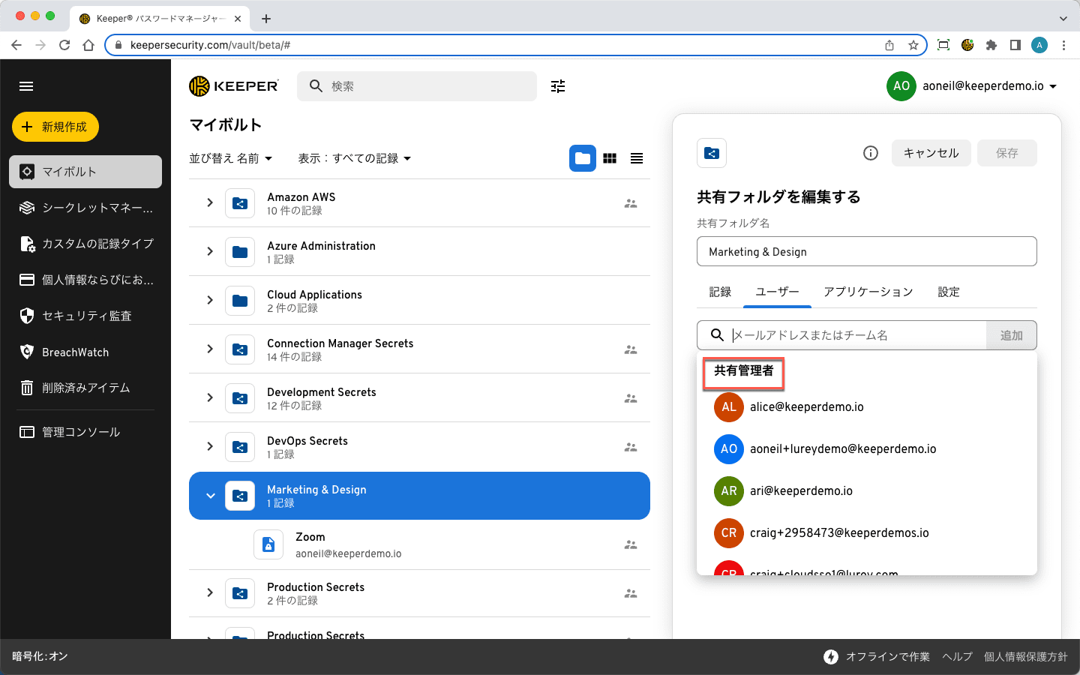
Task: Open BreachWatch from the sidebar
Action: [x=75, y=352]
